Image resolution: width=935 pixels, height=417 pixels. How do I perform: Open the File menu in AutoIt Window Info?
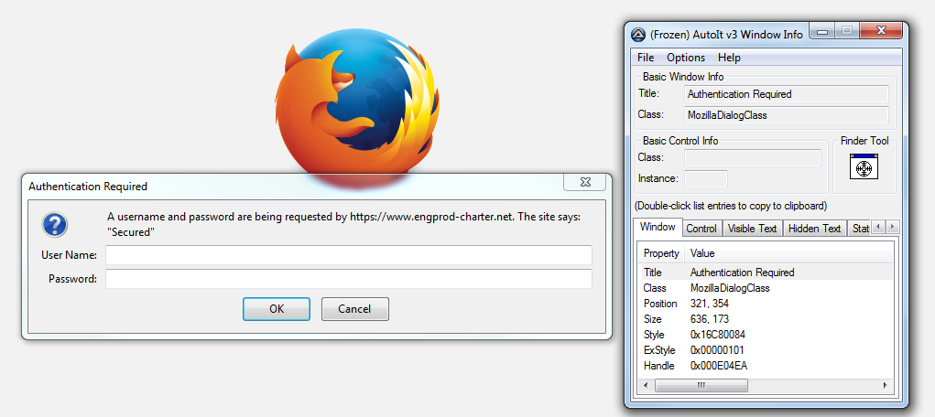(646, 58)
